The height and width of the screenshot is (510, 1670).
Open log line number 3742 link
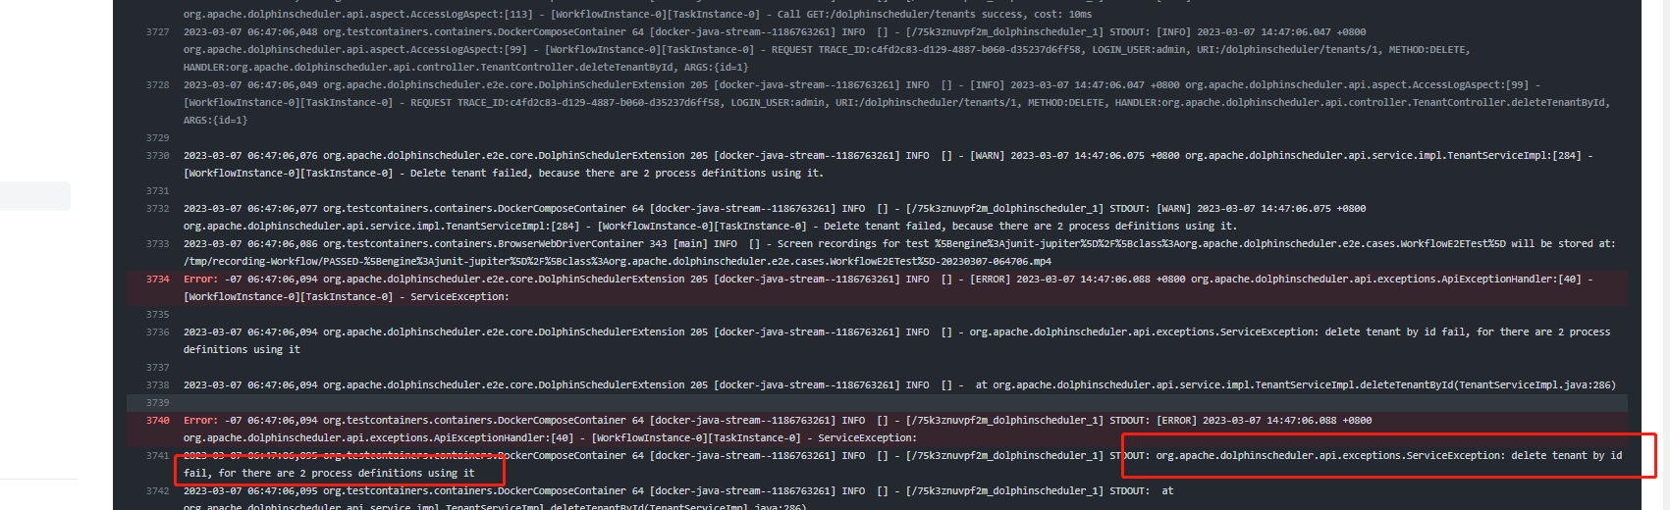157,491
